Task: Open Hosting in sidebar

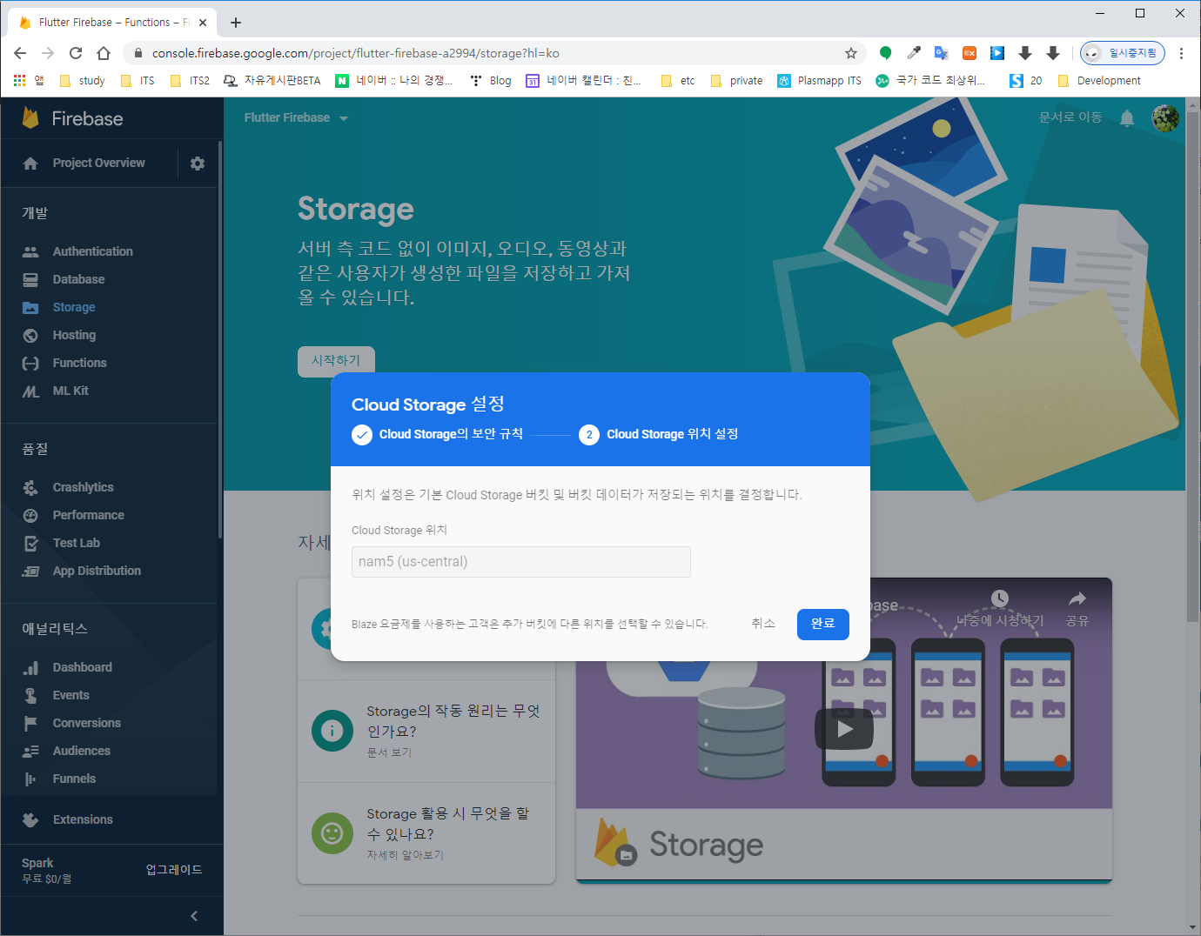Action: [74, 335]
